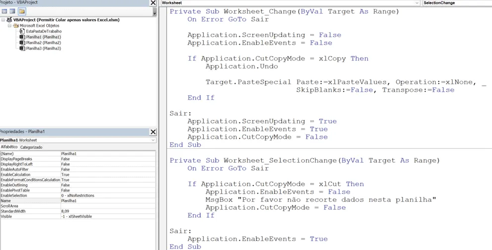The width and height of the screenshot is (492, 250).
Task: Click the Microsoft Excel Objetos folder icon
Action: [16, 25]
